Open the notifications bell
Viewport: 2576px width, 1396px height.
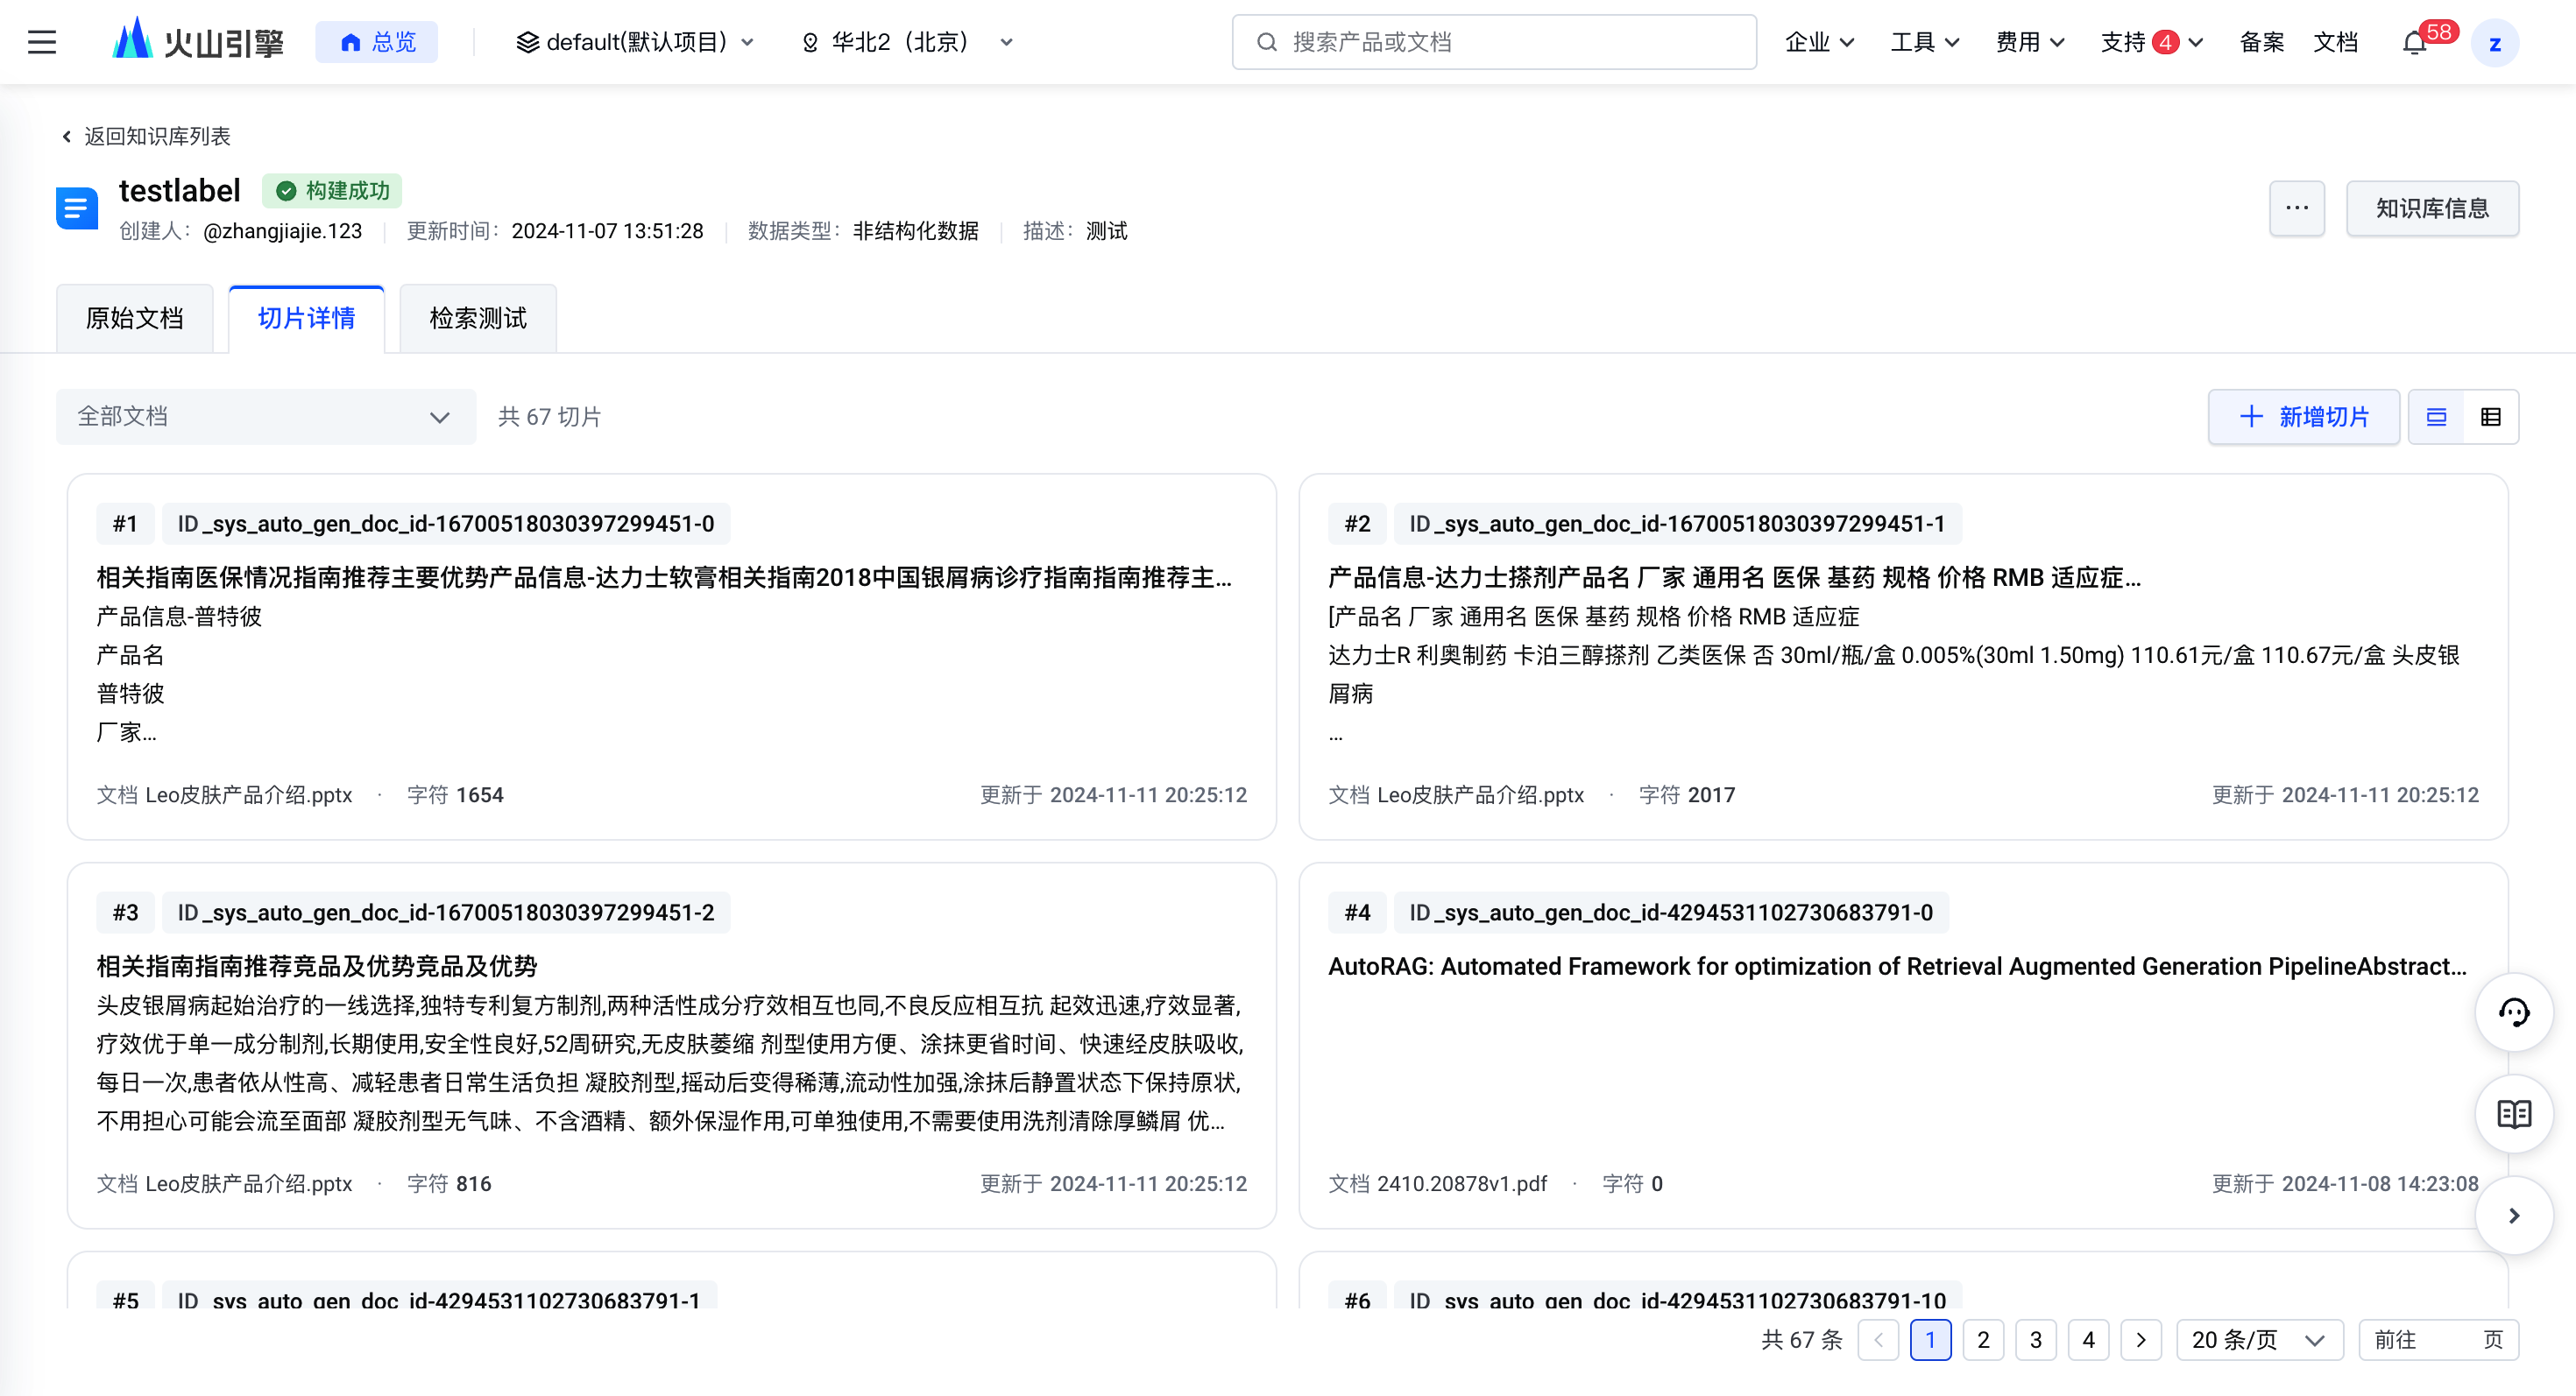pyautogui.click(x=2413, y=42)
